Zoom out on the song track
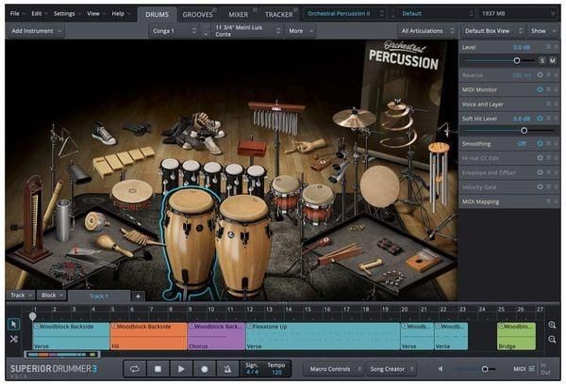This screenshot has width=566, height=384. coord(552,340)
